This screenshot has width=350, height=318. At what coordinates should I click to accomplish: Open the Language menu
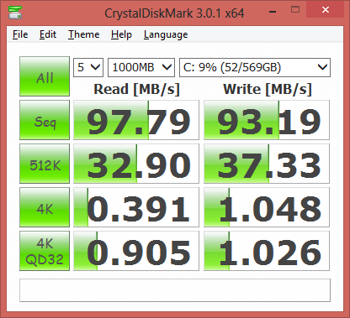[x=166, y=34]
